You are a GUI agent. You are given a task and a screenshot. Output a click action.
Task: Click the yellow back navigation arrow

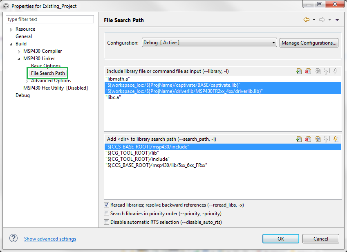[306, 20]
